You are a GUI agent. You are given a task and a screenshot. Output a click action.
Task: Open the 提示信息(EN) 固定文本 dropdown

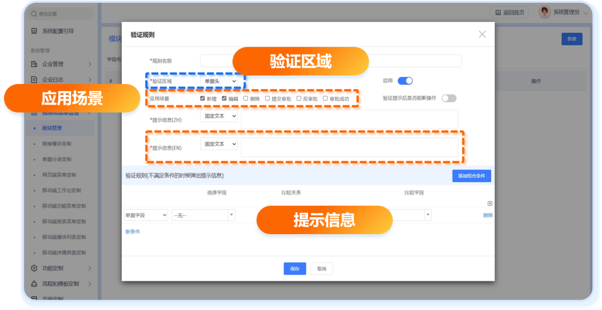219,144
